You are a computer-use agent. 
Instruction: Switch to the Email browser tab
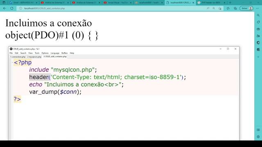click(x=23, y=3)
